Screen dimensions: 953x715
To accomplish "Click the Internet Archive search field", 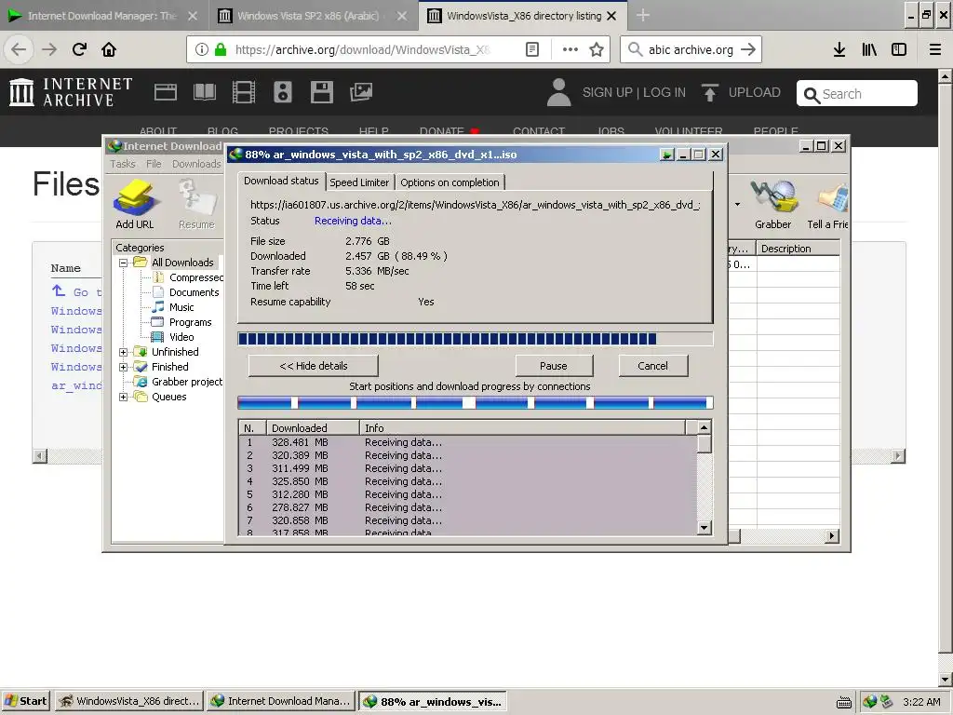I will pyautogui.click(x=856, y=94).
